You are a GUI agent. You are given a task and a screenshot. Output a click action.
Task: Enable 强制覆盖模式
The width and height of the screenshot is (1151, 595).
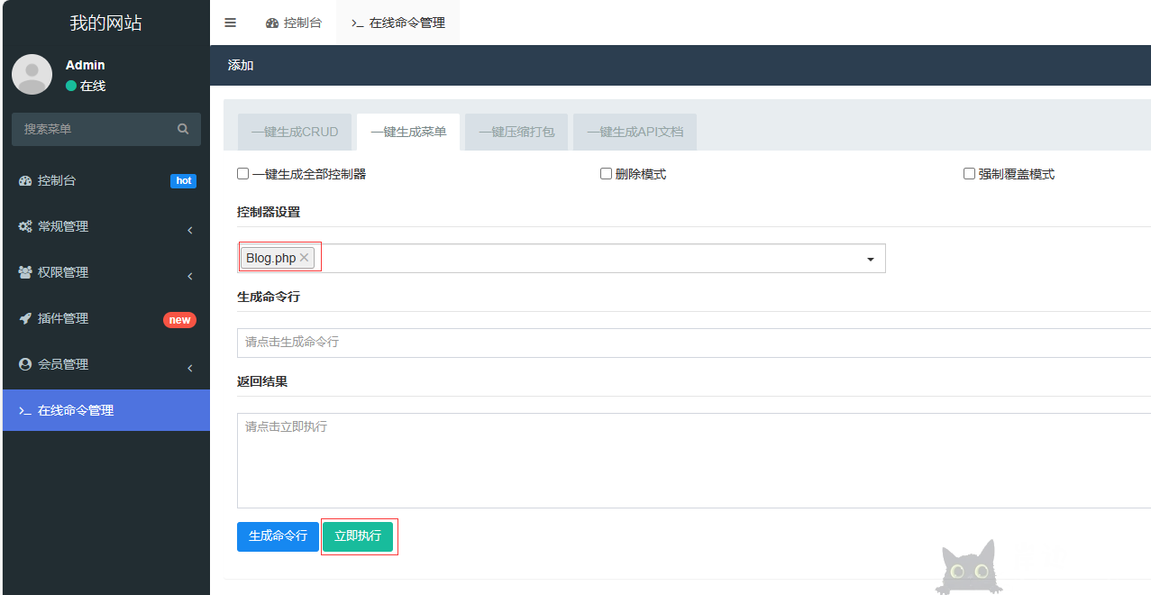click(969, 173)
